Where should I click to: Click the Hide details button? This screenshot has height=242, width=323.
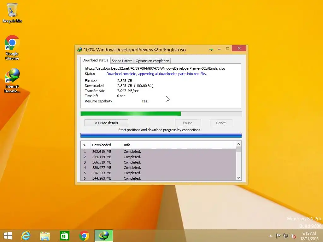tap(106, 123)
